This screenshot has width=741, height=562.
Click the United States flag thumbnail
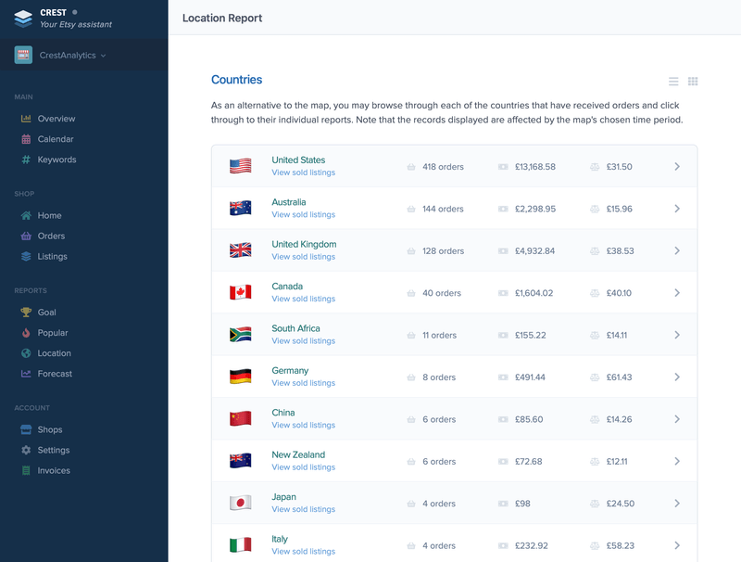(x=238, y=166)
